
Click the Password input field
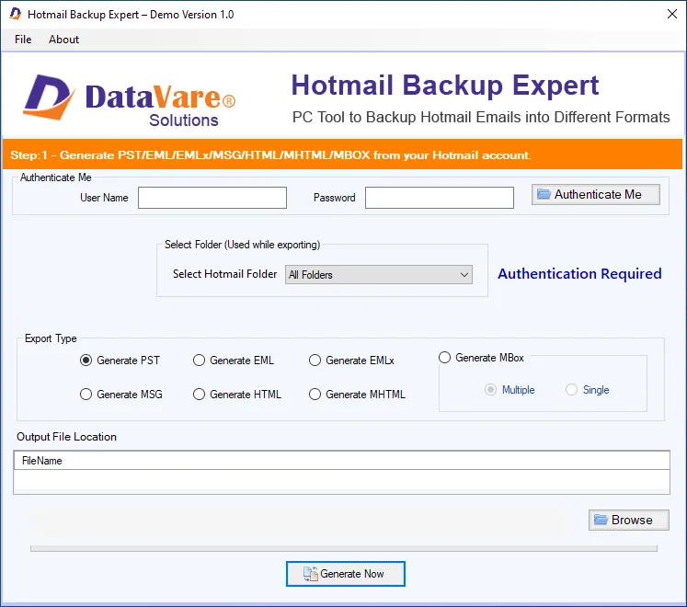[440, 198]
